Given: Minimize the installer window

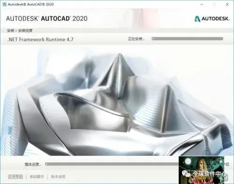Looking at the screenshot, I should point(202,4).
